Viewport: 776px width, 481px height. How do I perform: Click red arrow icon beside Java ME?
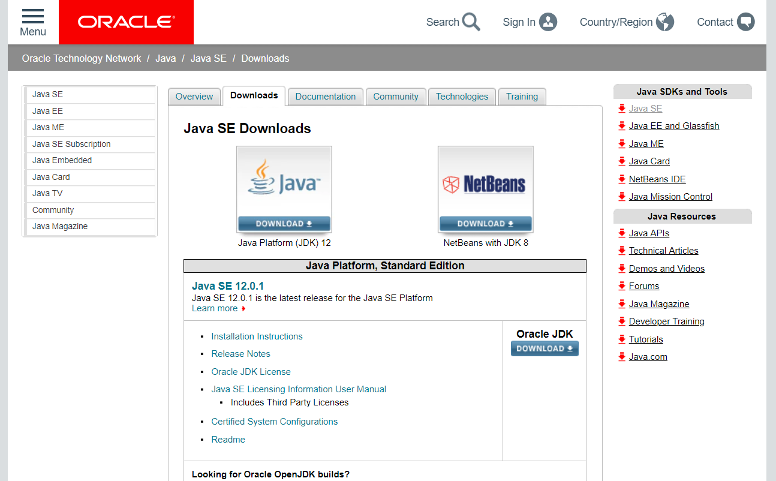(622, 144)
